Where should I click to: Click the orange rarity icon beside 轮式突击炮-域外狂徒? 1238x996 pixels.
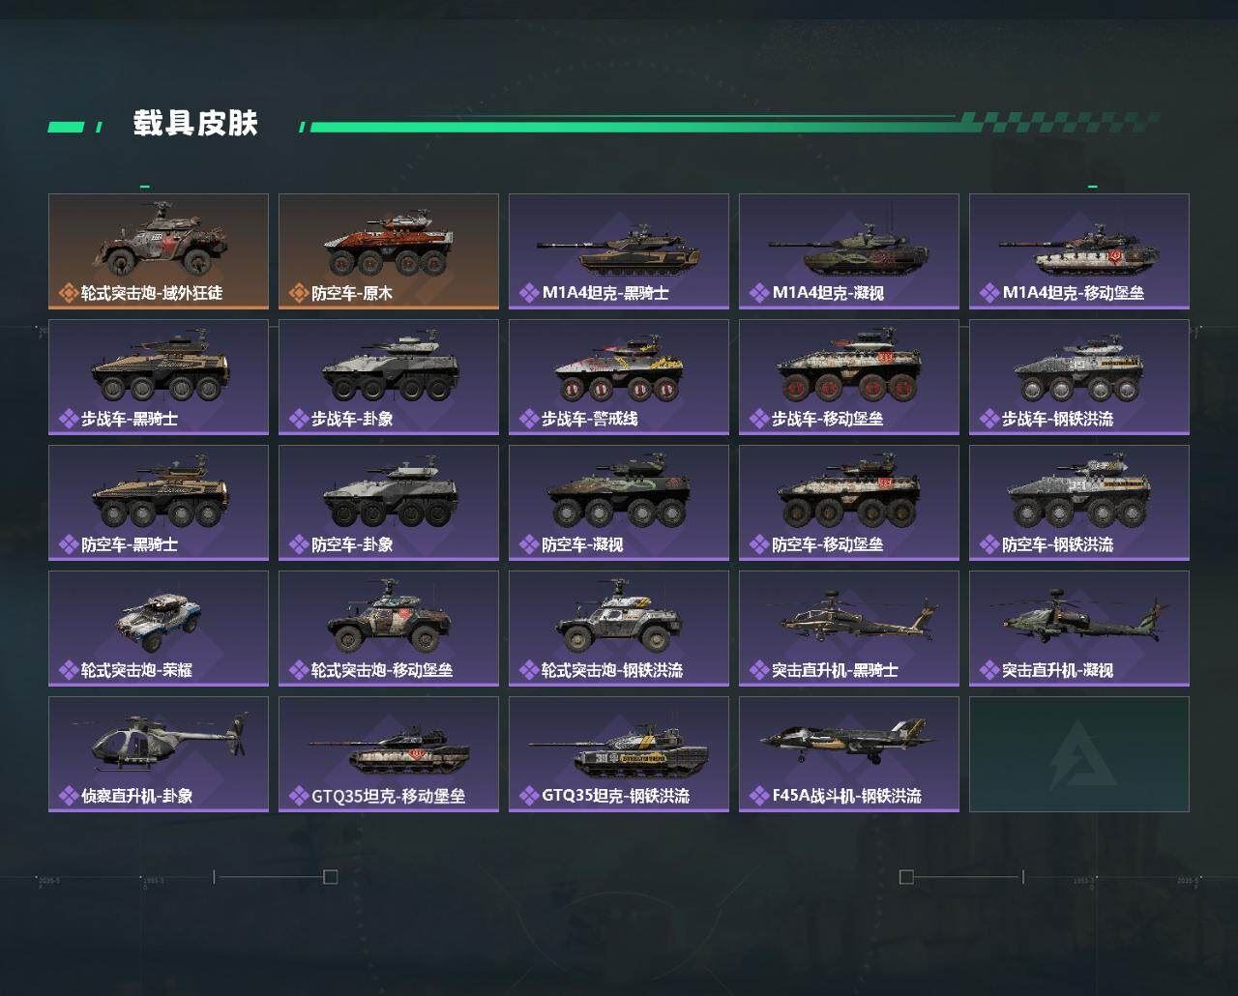pos(69,293)
